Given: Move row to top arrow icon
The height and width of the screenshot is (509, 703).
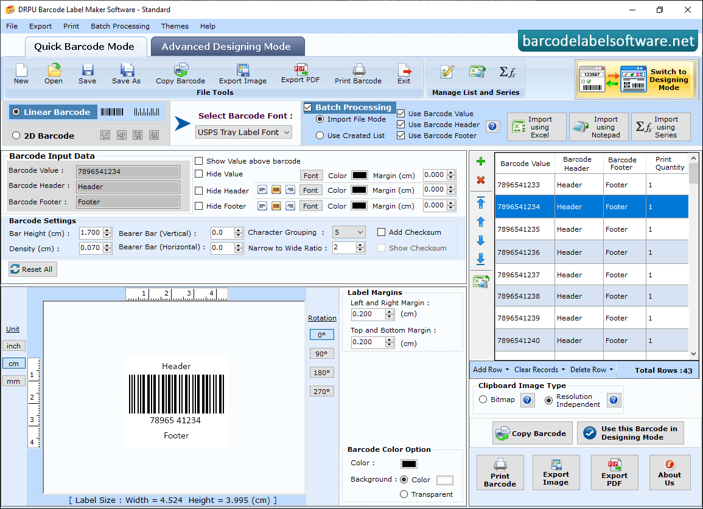Looking at the screenshot, I should (481, 203).
